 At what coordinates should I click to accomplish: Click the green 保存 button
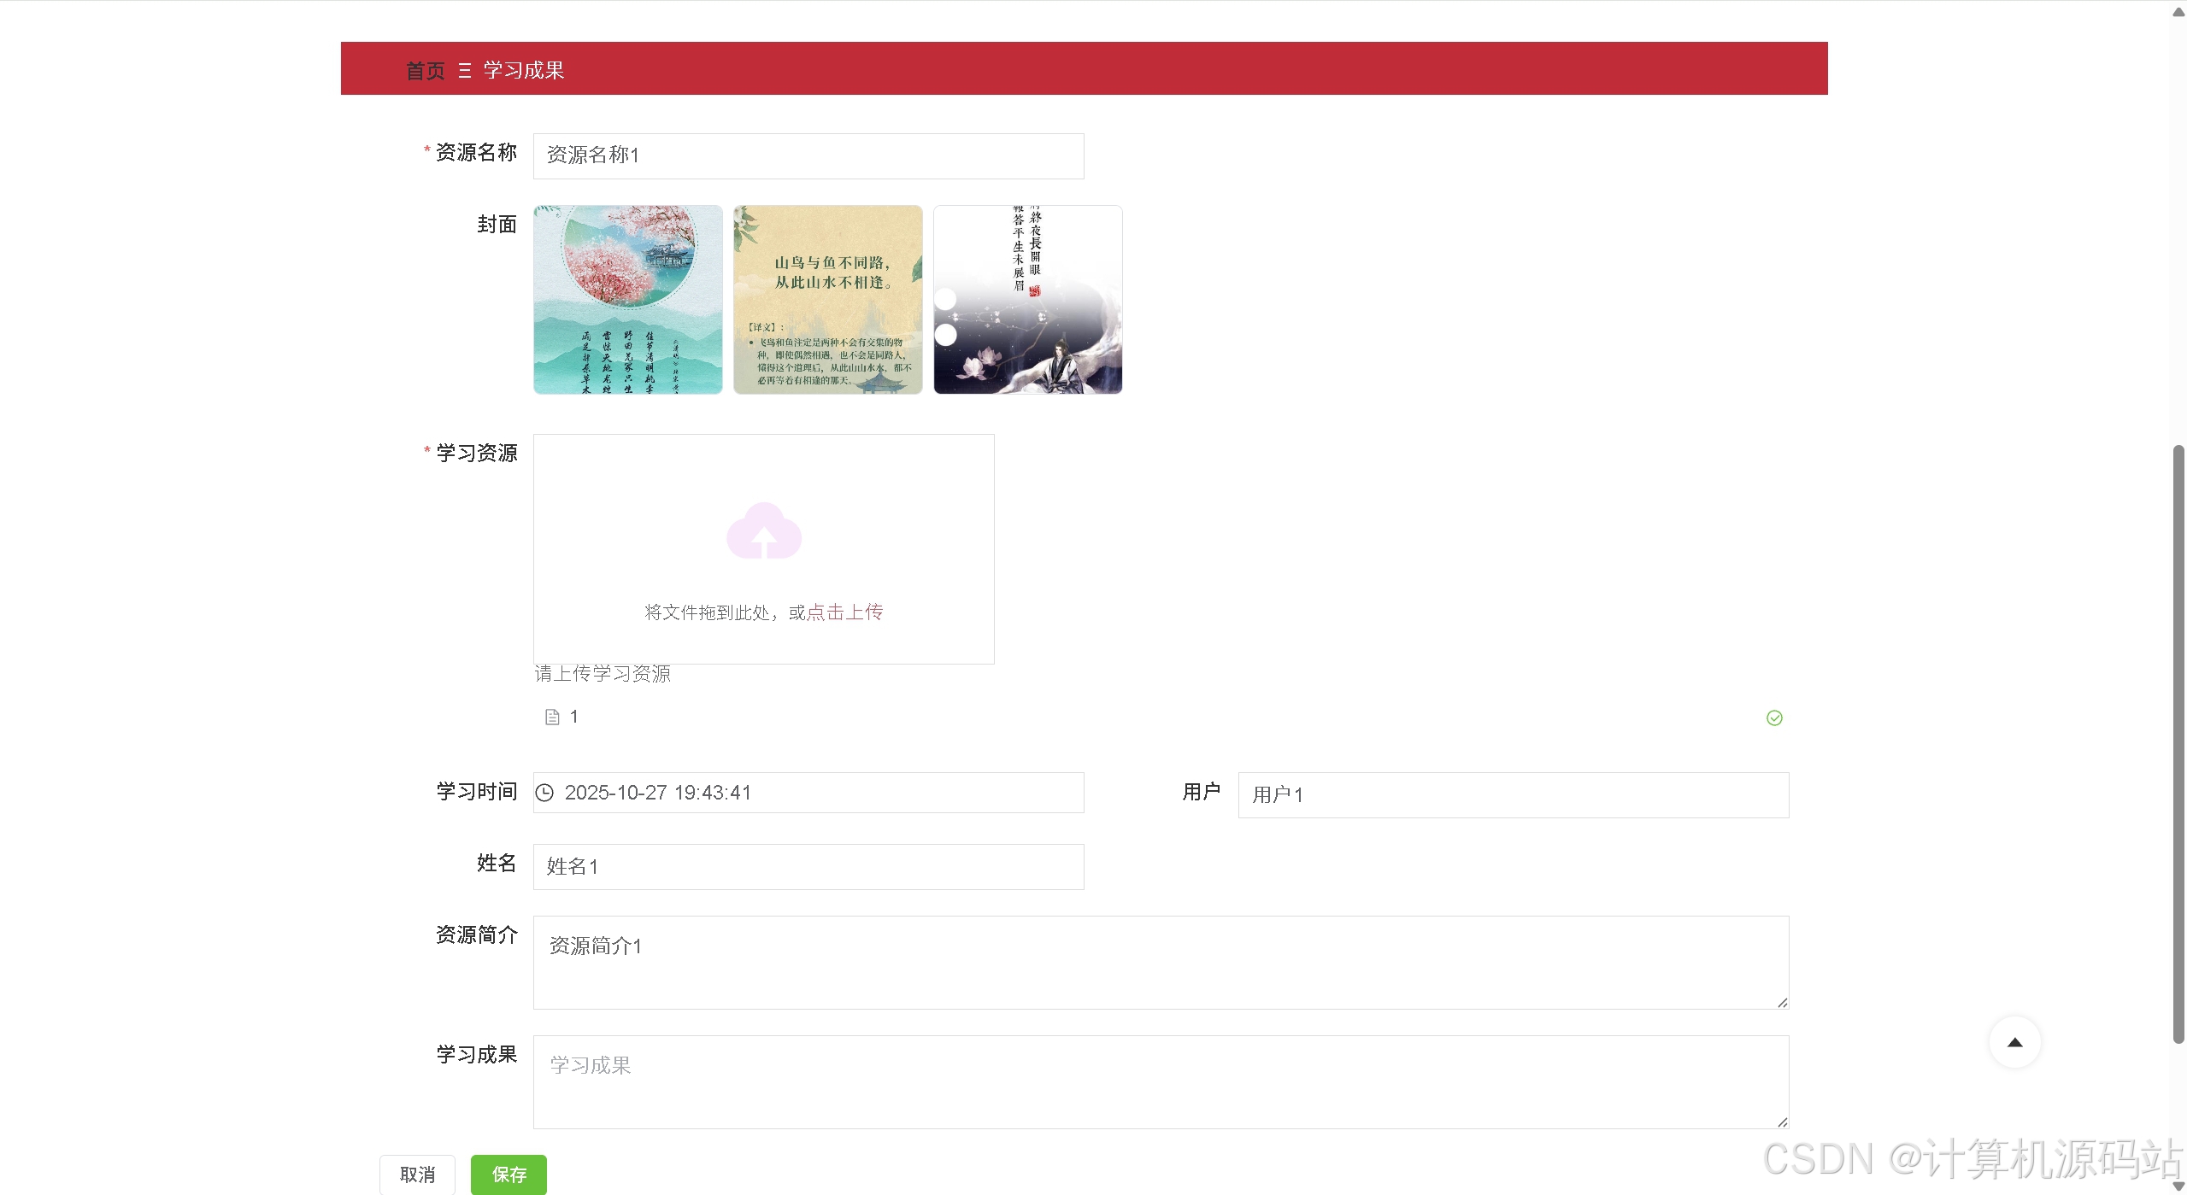(x=509, y=1174)
